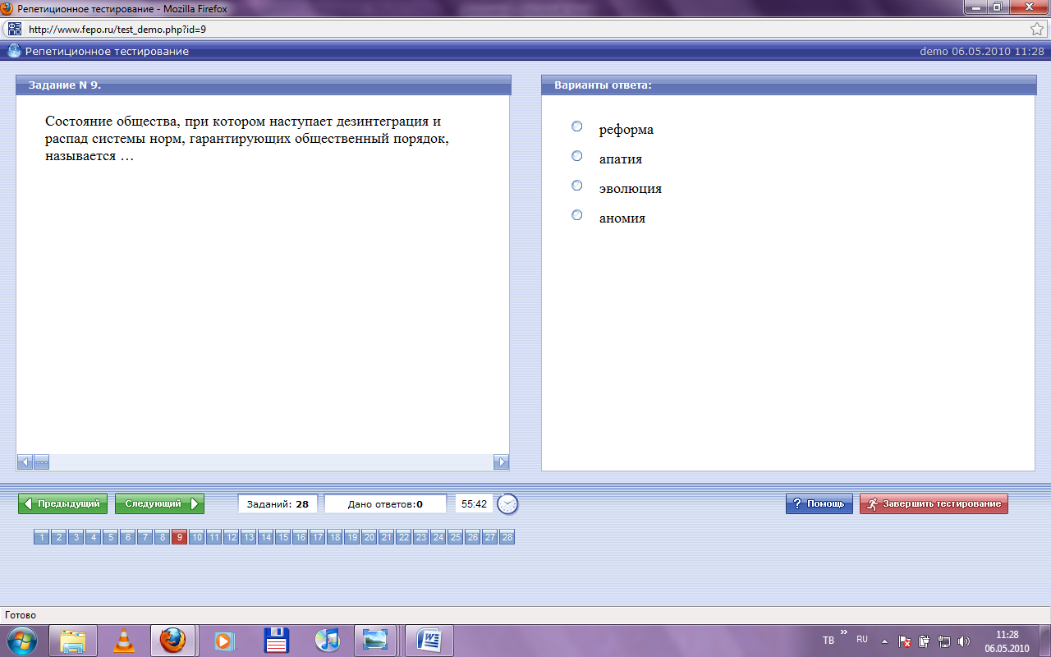The height and width of the screenshot is (657, 1051).
Task: Select the 'реформа' answer option
Action: click(x=577, y=126)
